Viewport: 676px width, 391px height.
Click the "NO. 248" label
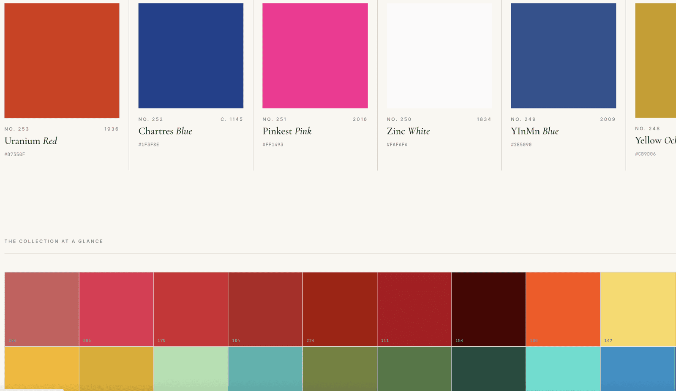pyautogui.click(x=648, y=129)
